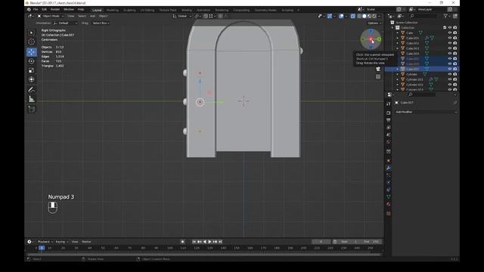Open the Object Data properties tab
484x272 pixels.
389,196
